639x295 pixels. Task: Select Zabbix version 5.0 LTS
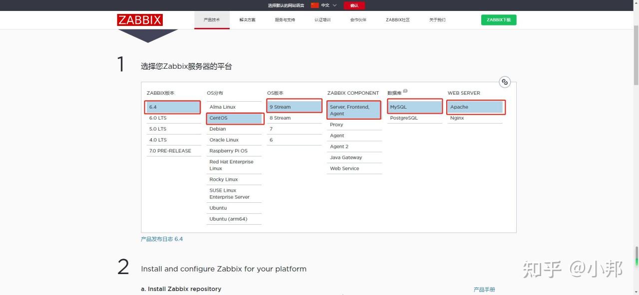pyautogui.click(x=174, y=129)
